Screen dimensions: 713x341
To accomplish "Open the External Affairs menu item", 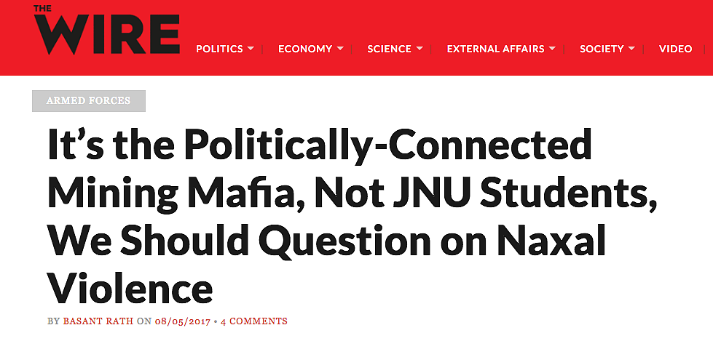I will coord(496,49).
